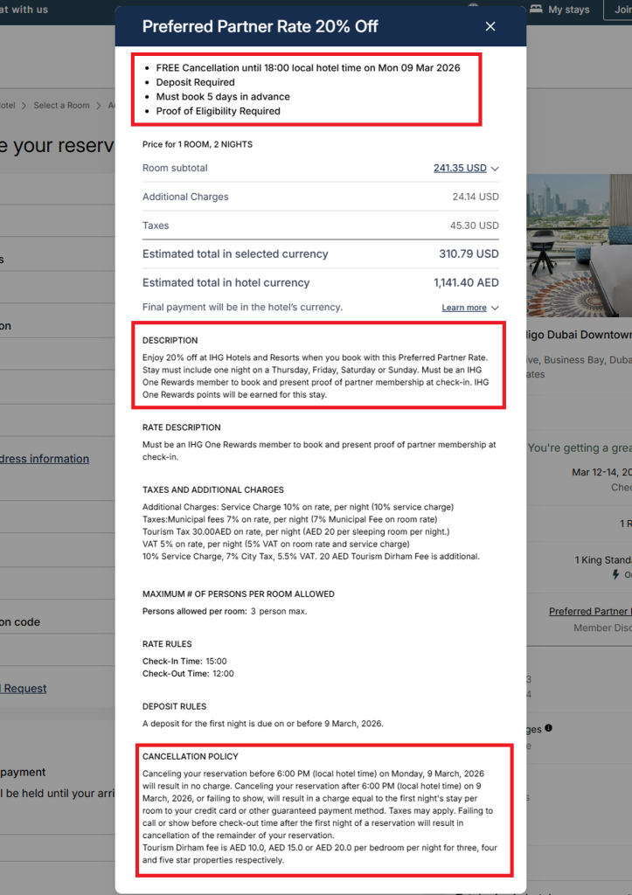Open My stays from the header
Viewport: 632px width, 895px height.
[568, 10]
